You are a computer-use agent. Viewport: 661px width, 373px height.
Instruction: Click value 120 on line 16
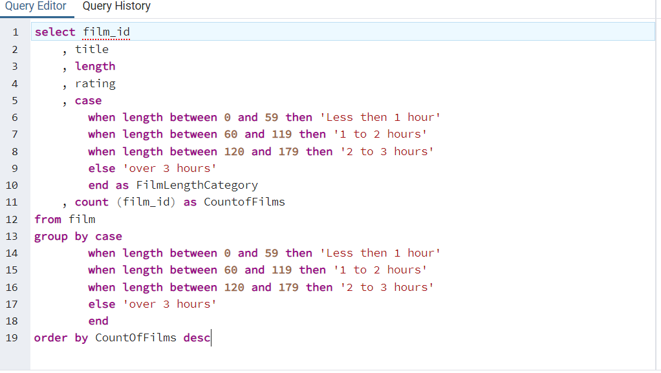click(x=234, y=287)
